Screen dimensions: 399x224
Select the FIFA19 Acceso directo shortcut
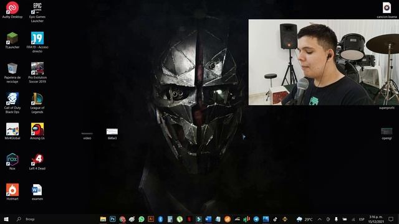[x=37, y=42]
